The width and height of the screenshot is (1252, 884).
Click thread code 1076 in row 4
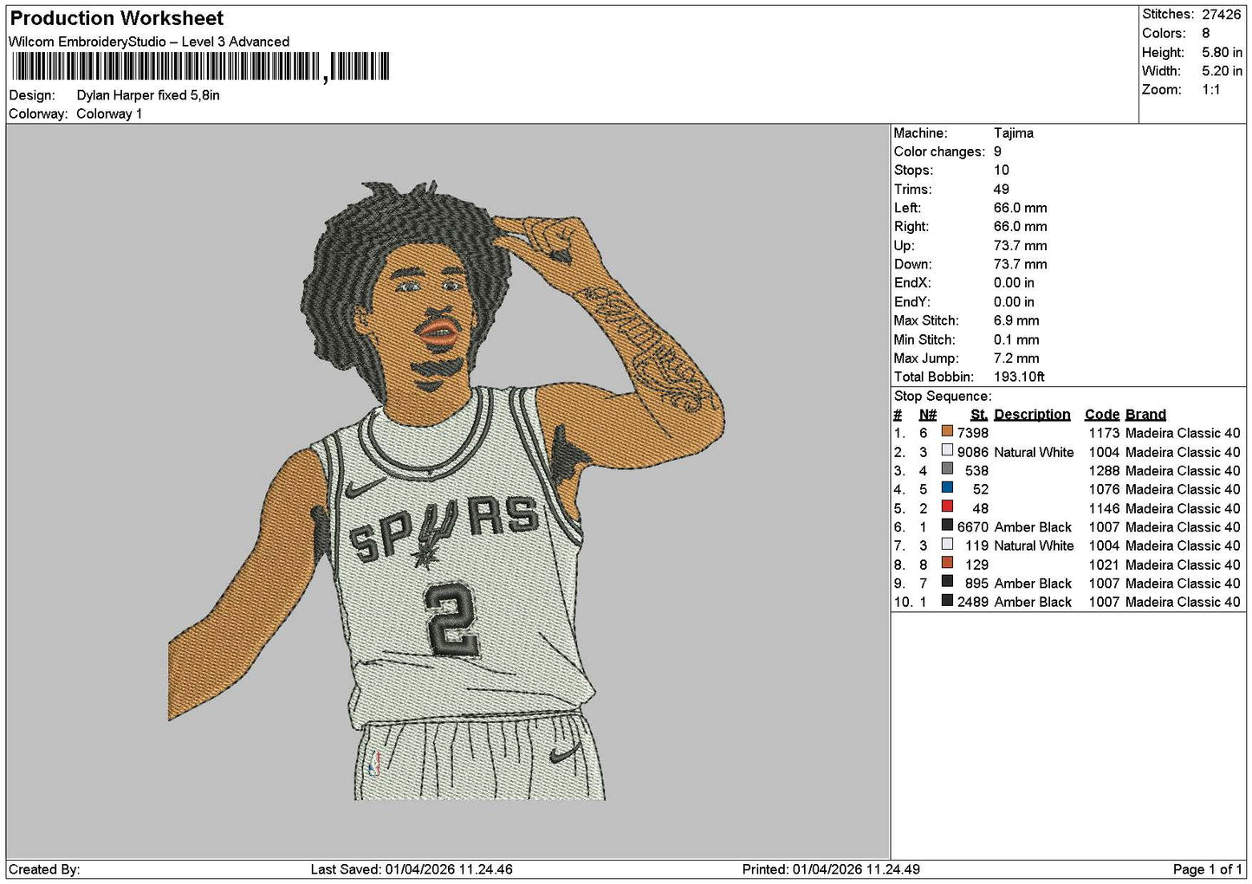point(1104,489)
